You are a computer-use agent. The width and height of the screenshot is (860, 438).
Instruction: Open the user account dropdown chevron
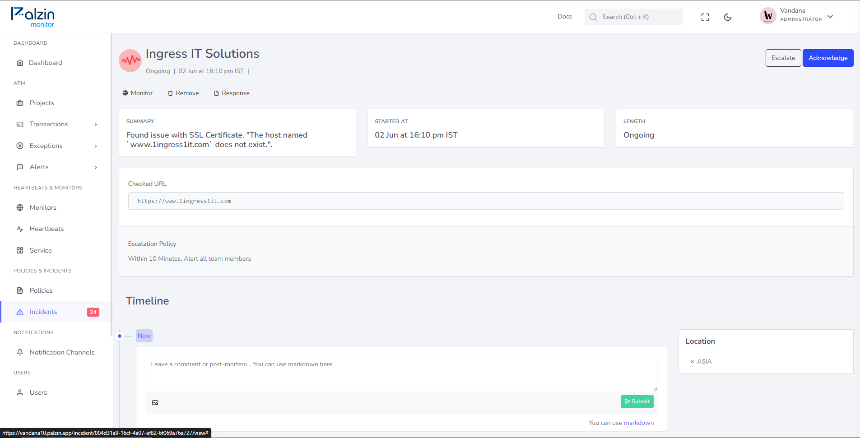click(x=830, y=17)
